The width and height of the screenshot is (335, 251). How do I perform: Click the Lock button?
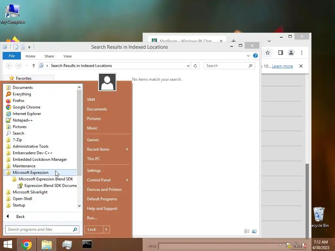point(94,229)
